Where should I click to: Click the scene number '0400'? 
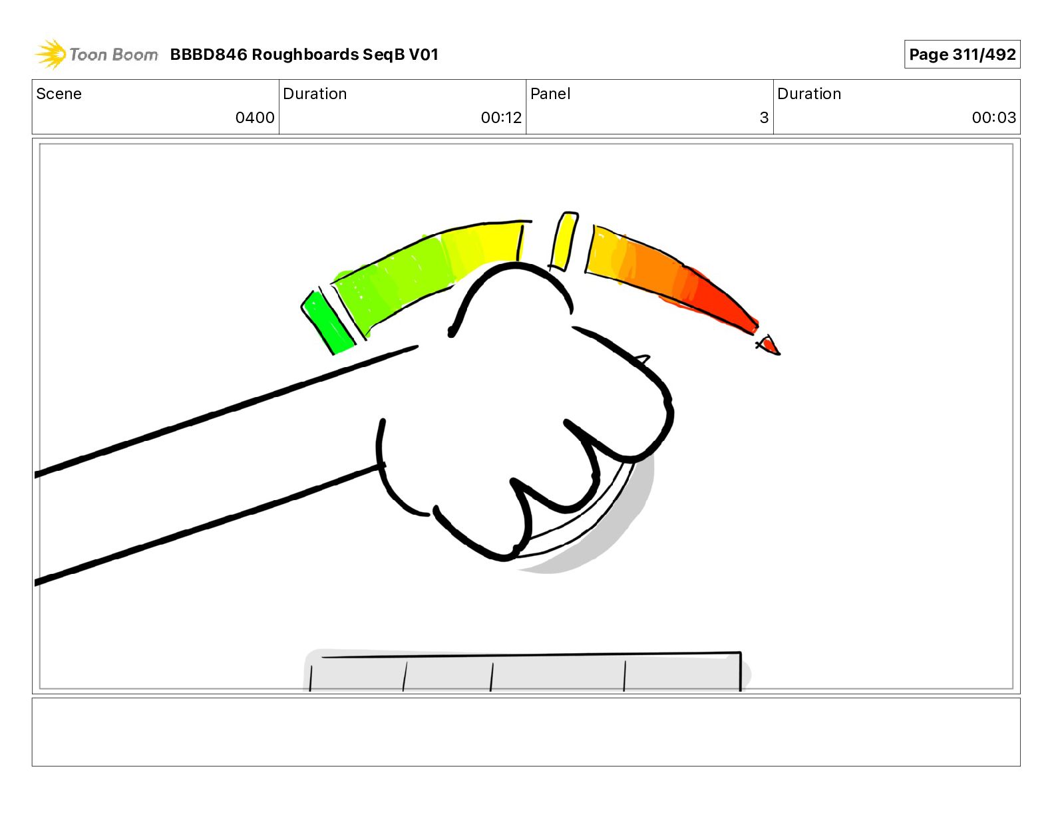(255, 118)
